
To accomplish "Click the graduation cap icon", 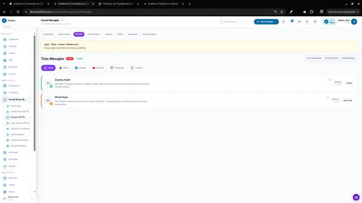I will 300,22.
